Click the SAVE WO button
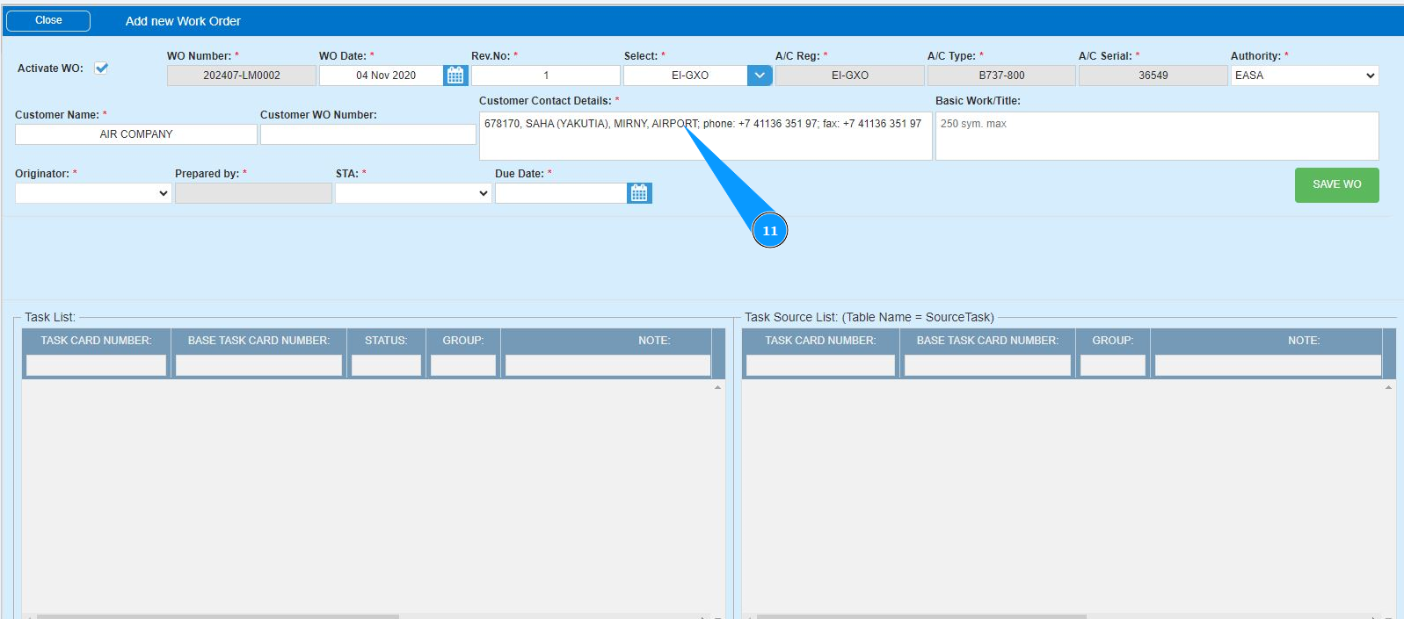 [x=1336, y=185]
